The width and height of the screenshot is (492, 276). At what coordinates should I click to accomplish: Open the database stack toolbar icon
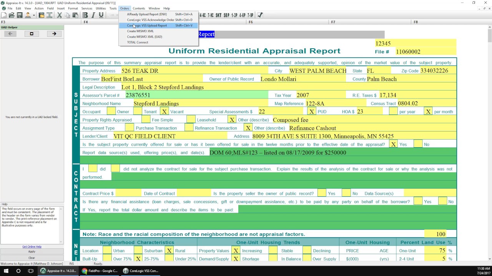click(42, 15)
